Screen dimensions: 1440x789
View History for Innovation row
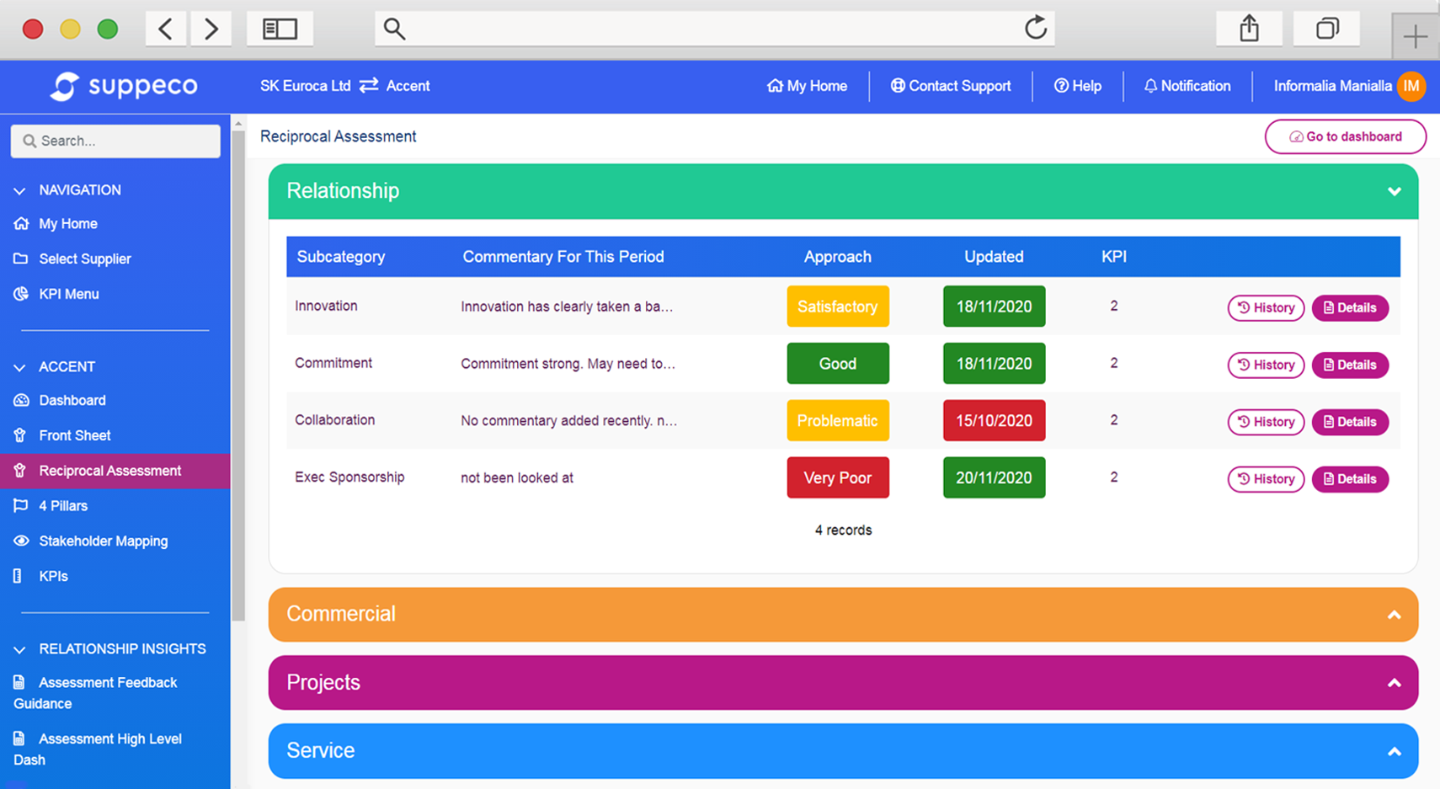[x=1266, y=308]
